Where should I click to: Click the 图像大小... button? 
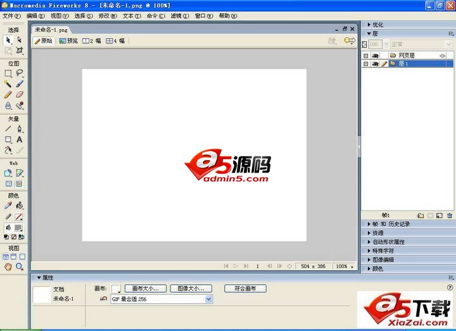(x=191, y=289)
